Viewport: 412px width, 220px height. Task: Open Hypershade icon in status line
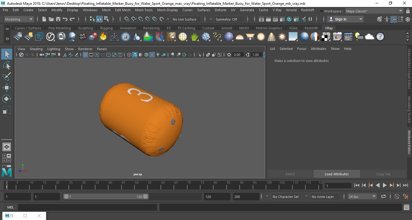pyautogui.click(x=289, y=19)
